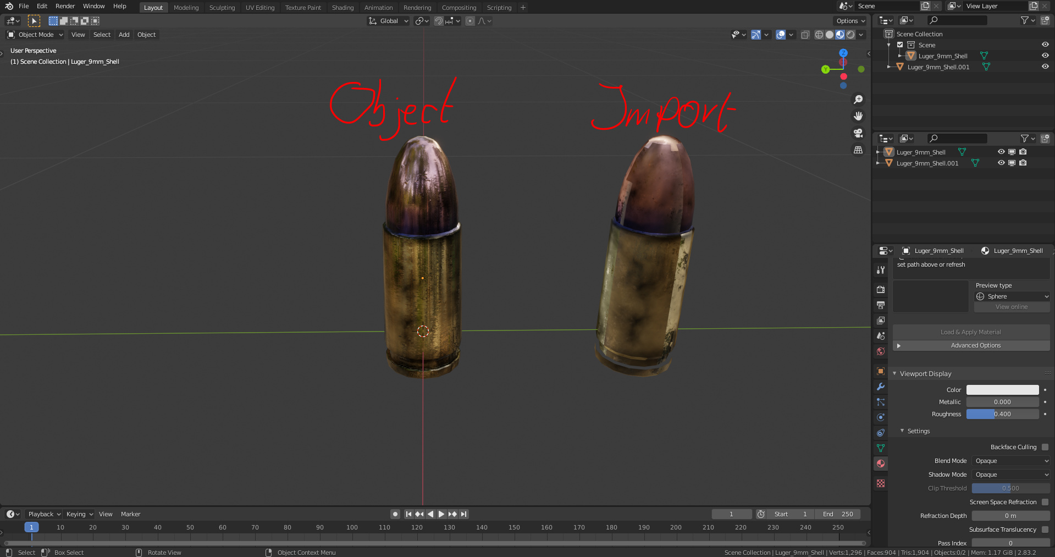This screenshot has height=557, width=1055.
Task: Select the Modifier Properties wrench icon
Action: click(x=881, y=387)
